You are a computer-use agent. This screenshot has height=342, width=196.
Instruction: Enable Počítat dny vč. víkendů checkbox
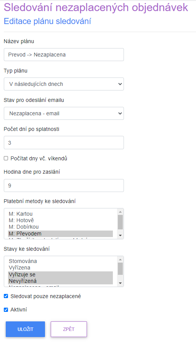tap(6, 158)
